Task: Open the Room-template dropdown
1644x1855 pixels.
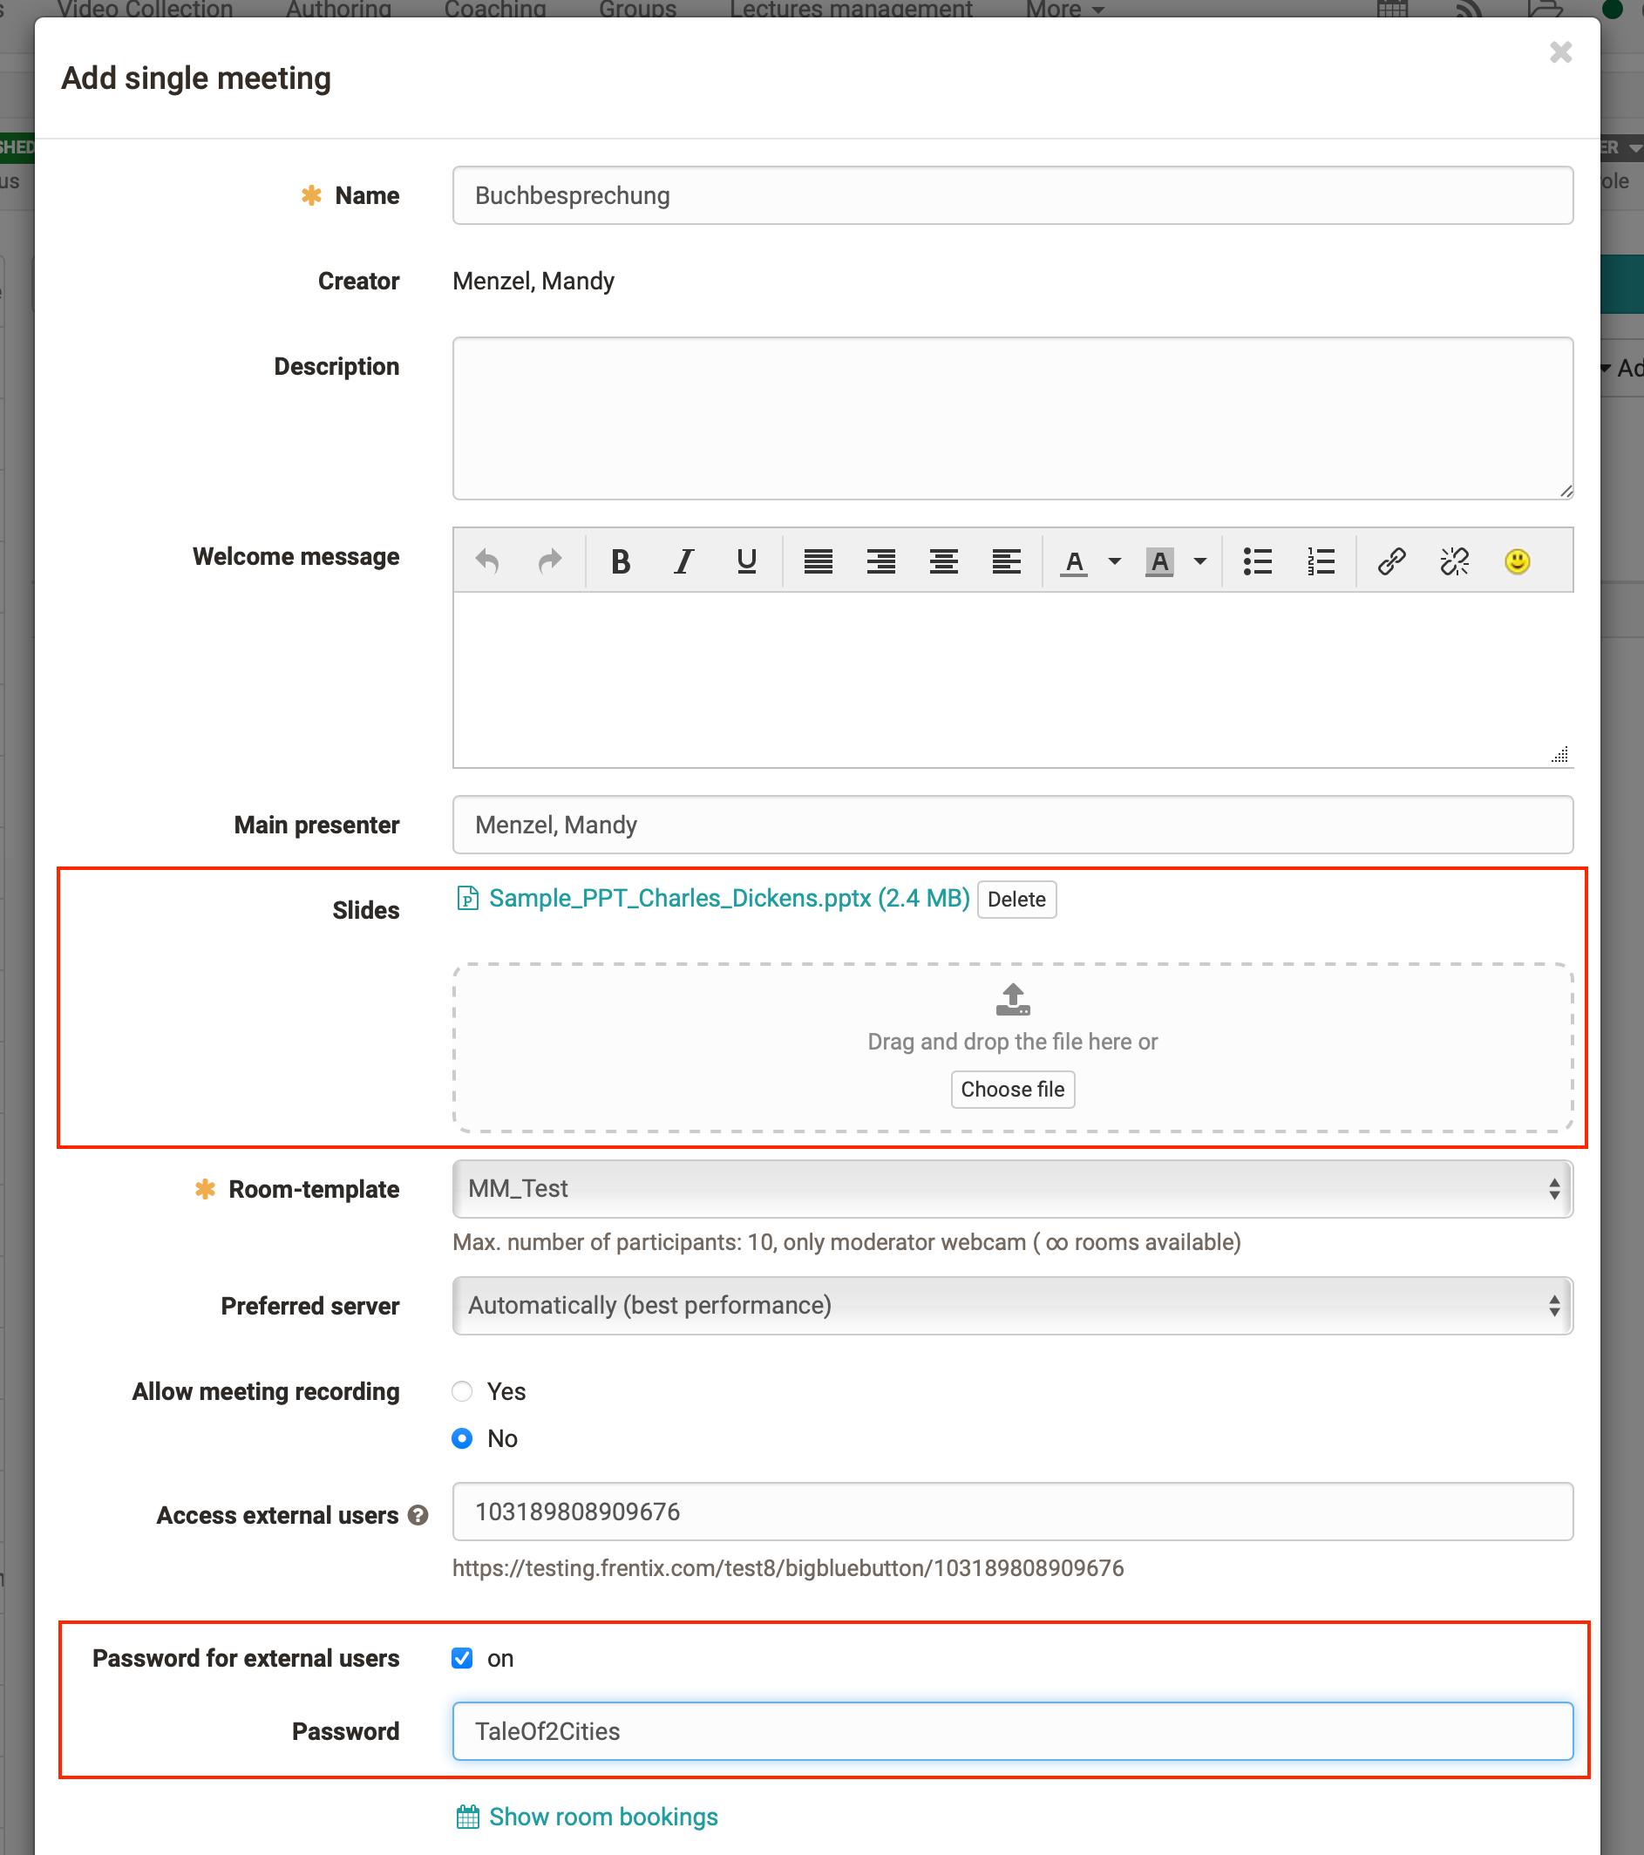Action: pos(1012,1189)
